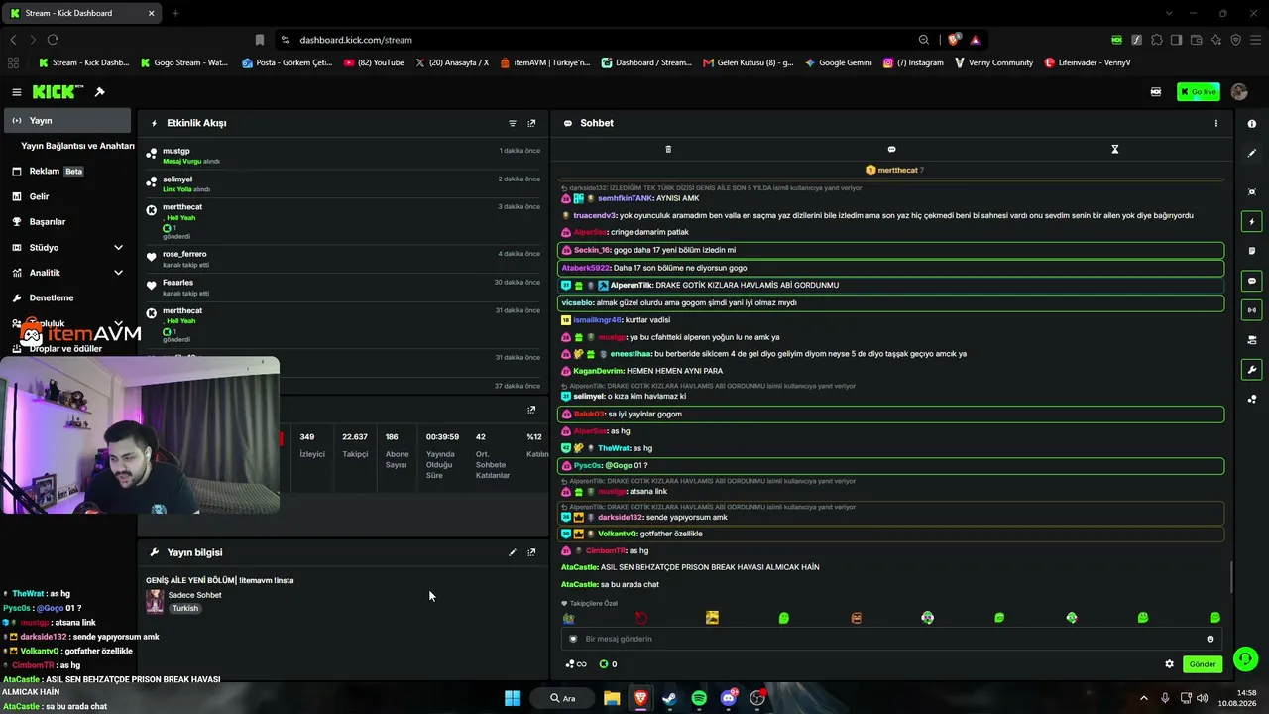Image resolution: width=1269 pixels, height=714 pixels.
Task: Open Discord from the taskbar
Action: pos(729,698)
